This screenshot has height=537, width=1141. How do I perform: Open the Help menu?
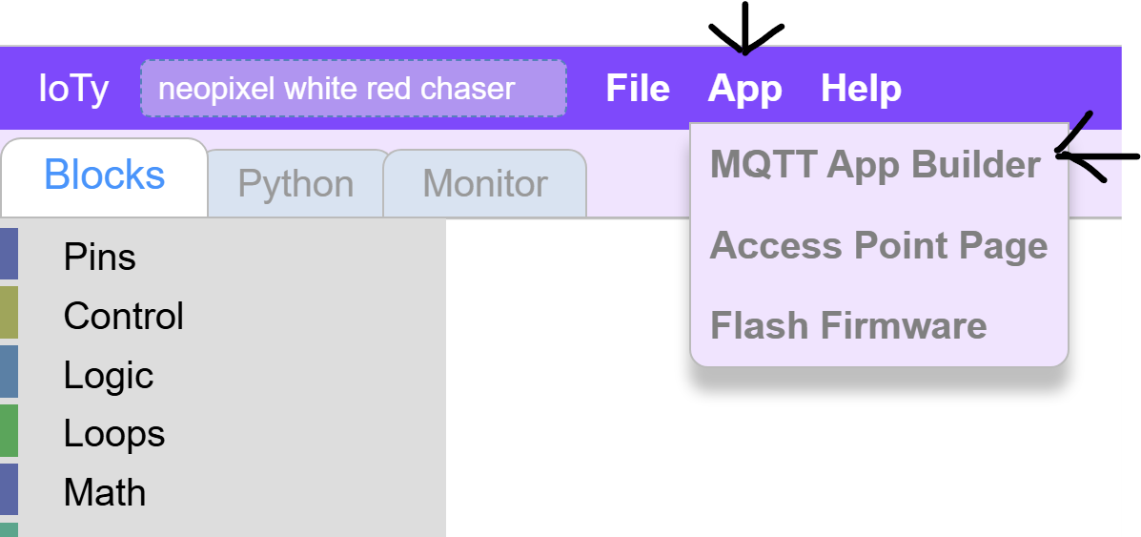tap(861, 89)
